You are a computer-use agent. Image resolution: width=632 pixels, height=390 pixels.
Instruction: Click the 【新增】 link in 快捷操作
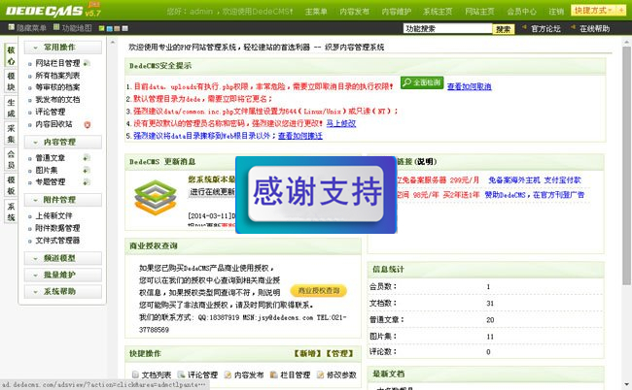pos(307,354)
